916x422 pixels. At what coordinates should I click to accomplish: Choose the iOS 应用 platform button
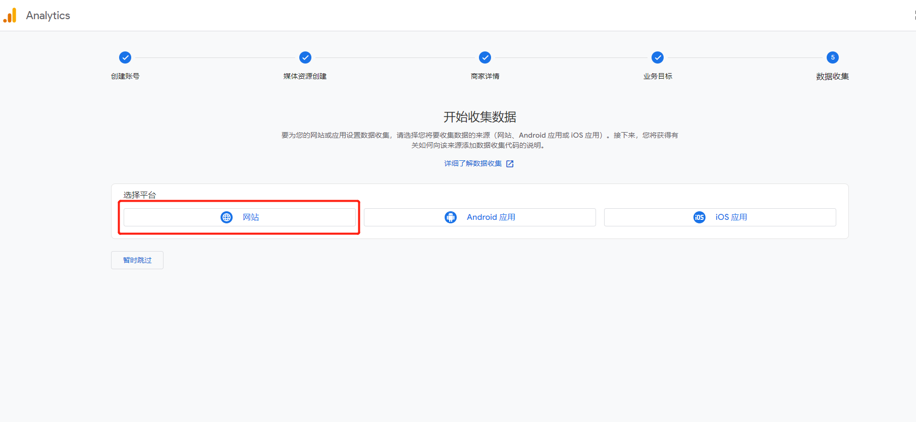pyautogui.click(x=720, y=217)
